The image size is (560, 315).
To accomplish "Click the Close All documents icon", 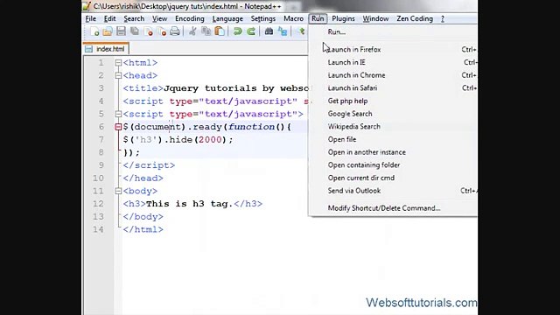I will pos(161,31).
